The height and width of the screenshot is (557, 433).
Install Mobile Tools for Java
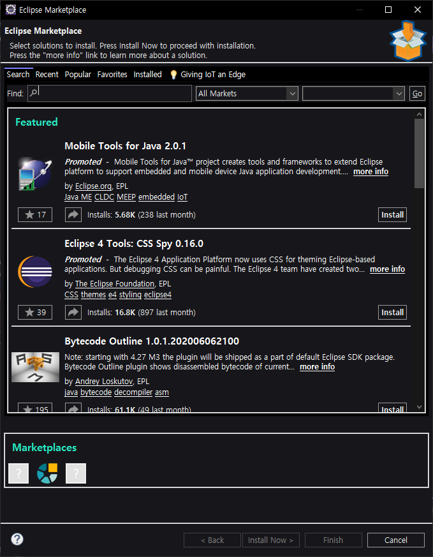(x=392, y=214)
